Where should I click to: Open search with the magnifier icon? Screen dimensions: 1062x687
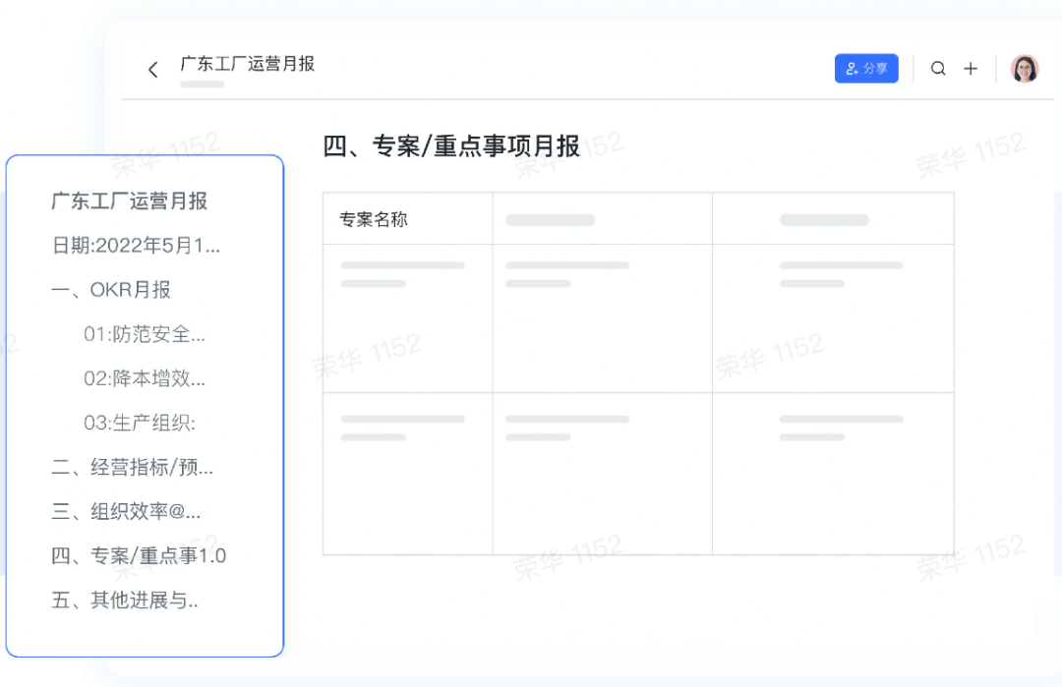[938, 69]
